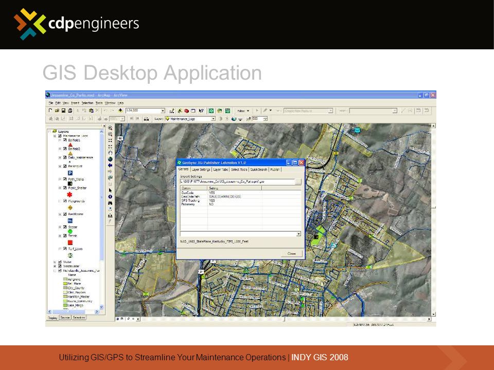This screenshot has width=494, height=370.
Task: Click the binoculars icon beside Layer label
Action: 146,119
